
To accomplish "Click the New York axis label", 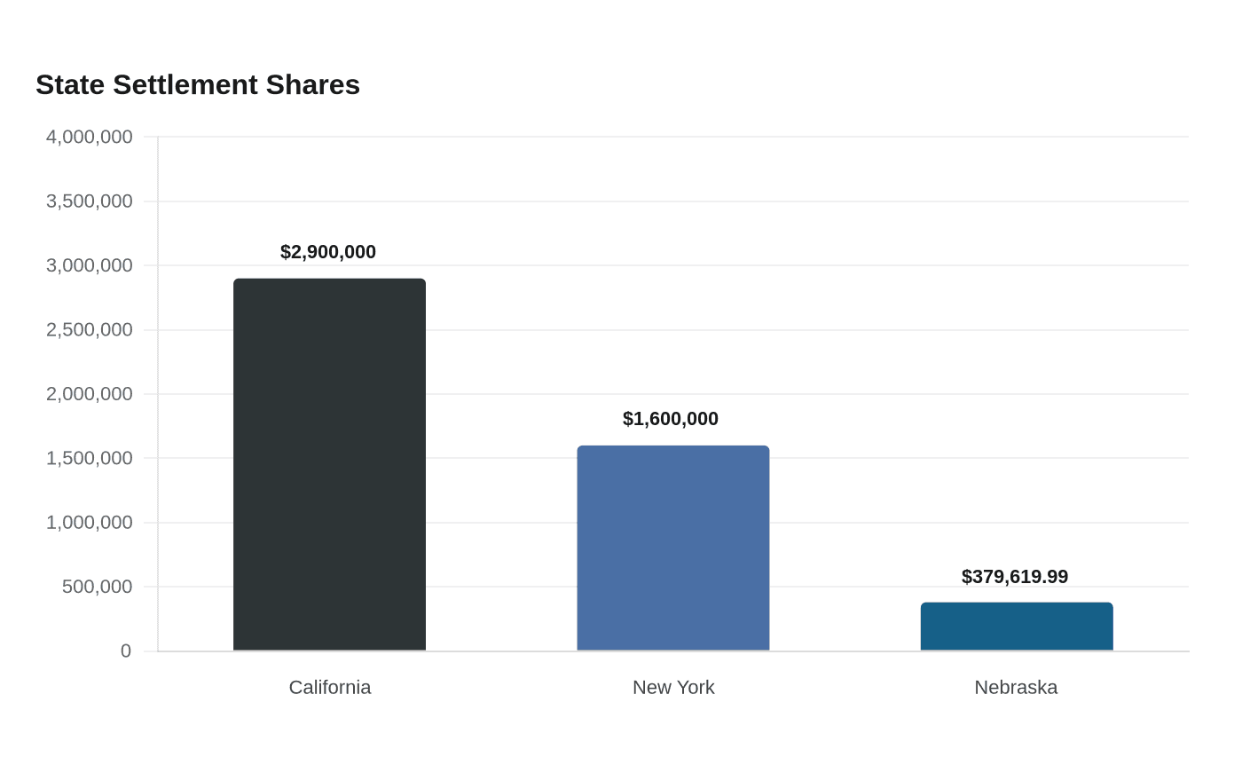I will click(x=673, y=687).
